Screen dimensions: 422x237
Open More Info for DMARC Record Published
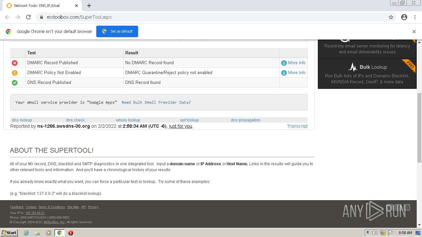point(297,63)
